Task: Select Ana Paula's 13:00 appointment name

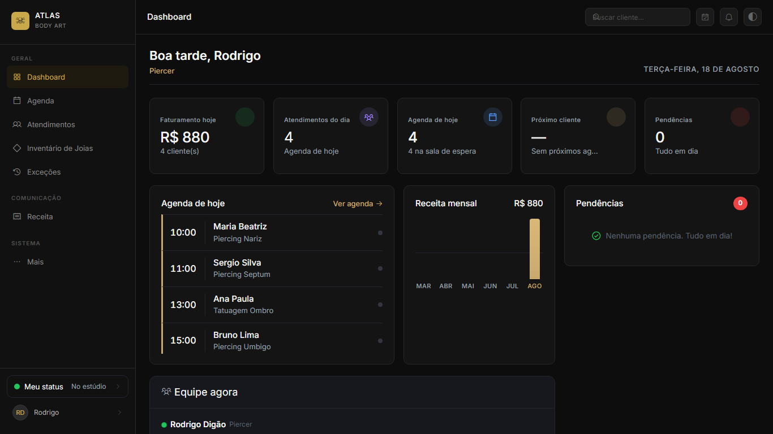Action: point(233,299)
